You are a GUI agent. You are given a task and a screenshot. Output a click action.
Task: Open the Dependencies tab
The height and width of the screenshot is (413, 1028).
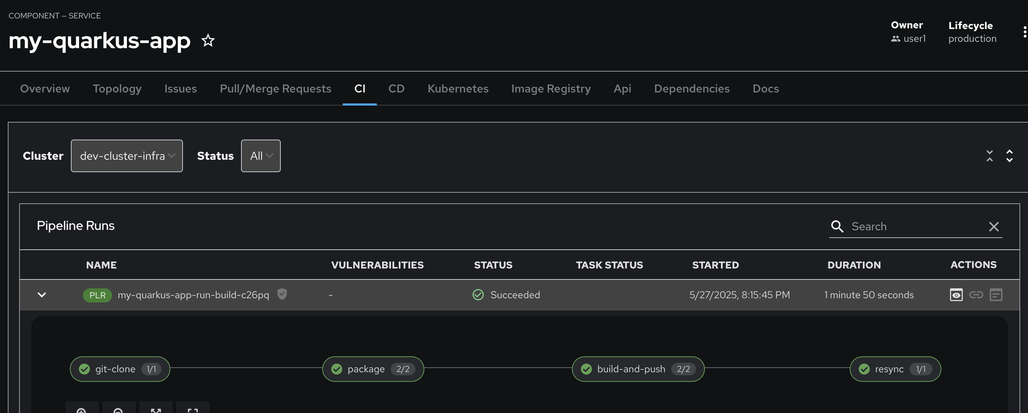(x=692, y=89)
